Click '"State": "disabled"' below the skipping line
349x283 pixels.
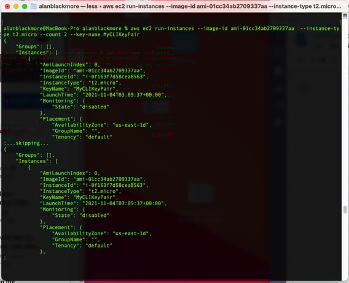click(80, 215)
